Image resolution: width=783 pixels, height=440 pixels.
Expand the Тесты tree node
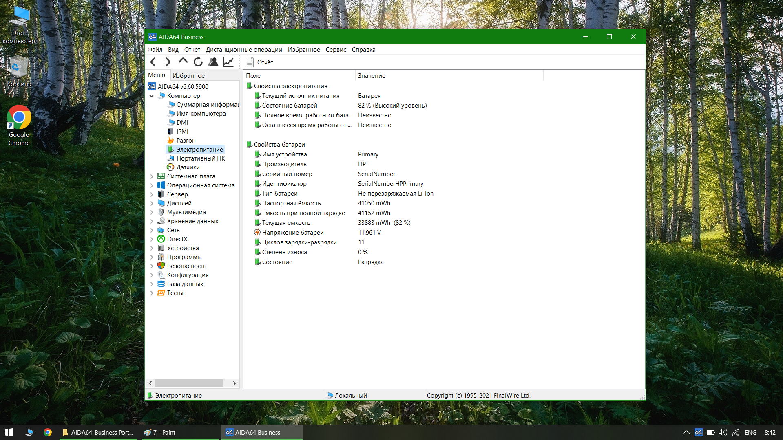coord(152,293)
